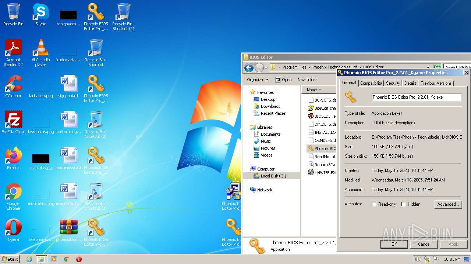Open signpool.rtf document icon
Viewport: 471px width, 264px height.
(68, 87)
